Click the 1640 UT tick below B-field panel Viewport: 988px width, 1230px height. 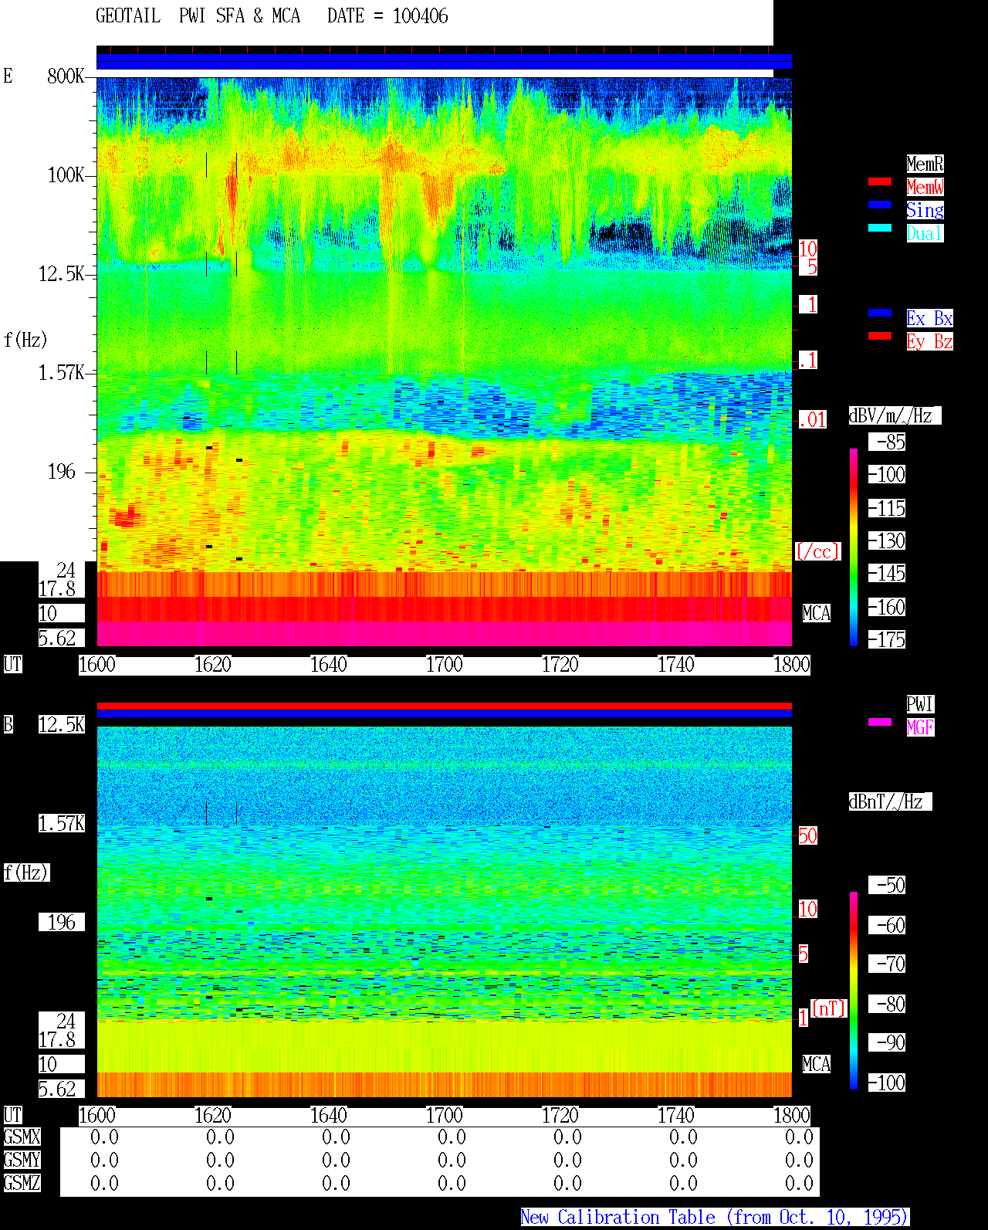(x=329, y=1116)
